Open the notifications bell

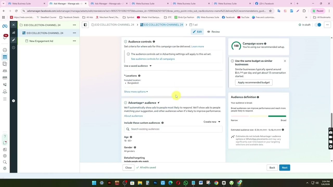tap(5, 38)
